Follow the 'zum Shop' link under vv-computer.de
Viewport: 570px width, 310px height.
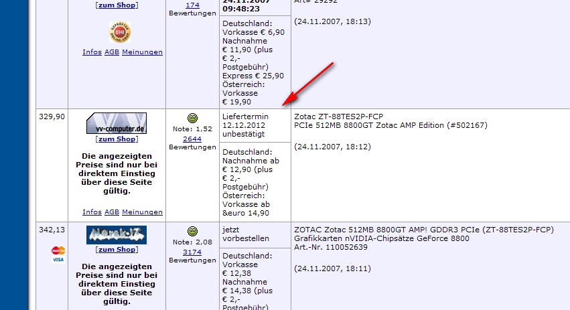[x=117, y=139]
